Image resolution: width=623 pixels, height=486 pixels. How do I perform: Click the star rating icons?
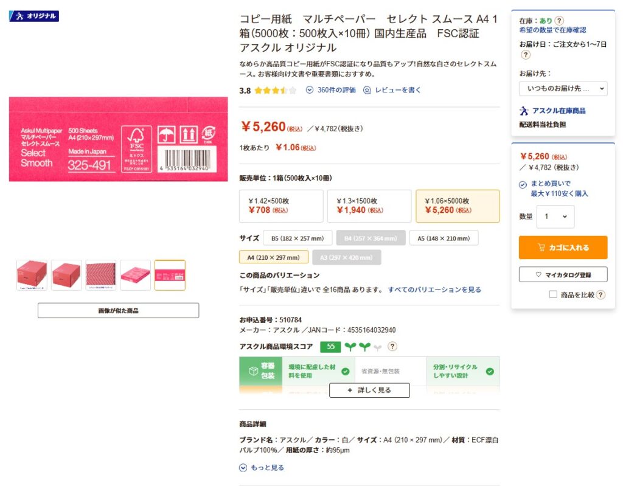pyautogui.click(x=275, y=91)
